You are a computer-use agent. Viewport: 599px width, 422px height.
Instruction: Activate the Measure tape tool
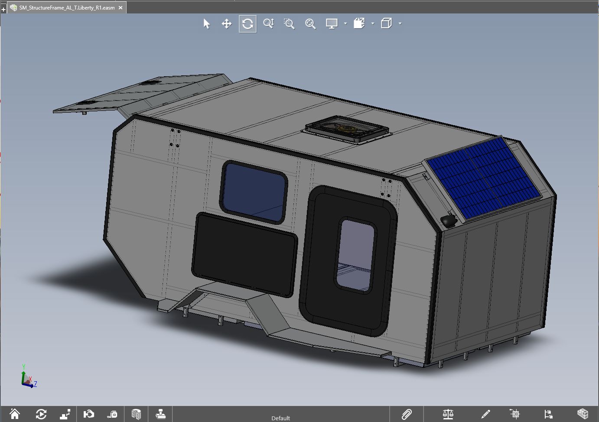pos(112,414)
